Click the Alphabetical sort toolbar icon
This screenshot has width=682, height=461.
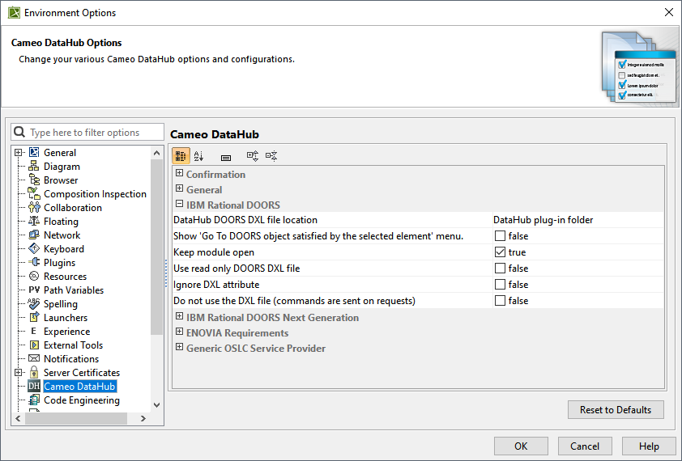click(x=199, y=156)
